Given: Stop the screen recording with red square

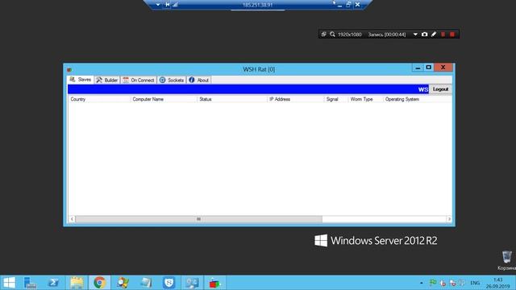Looking at the screenshot, I should point(452,34).
